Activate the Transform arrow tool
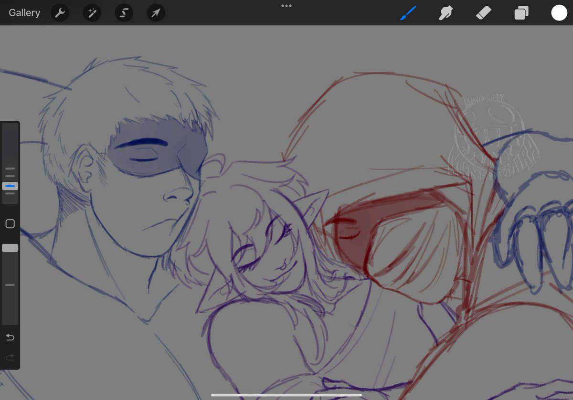Screen dimensions: 573x400 156,13
